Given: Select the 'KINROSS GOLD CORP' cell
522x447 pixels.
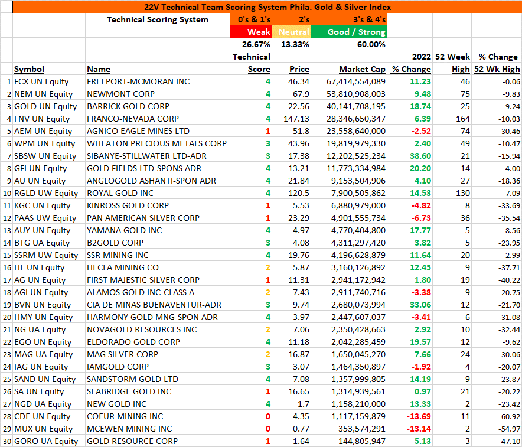Looking at the screenshot, I should (158, 205).
